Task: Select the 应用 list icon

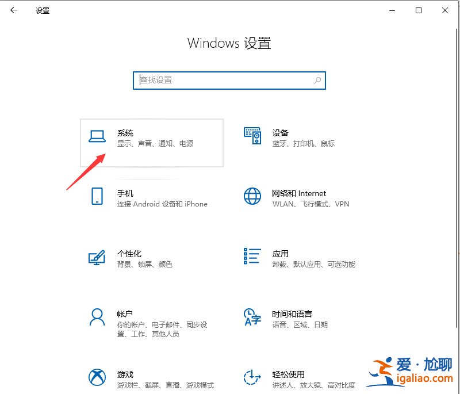Action: coord(252,258)
